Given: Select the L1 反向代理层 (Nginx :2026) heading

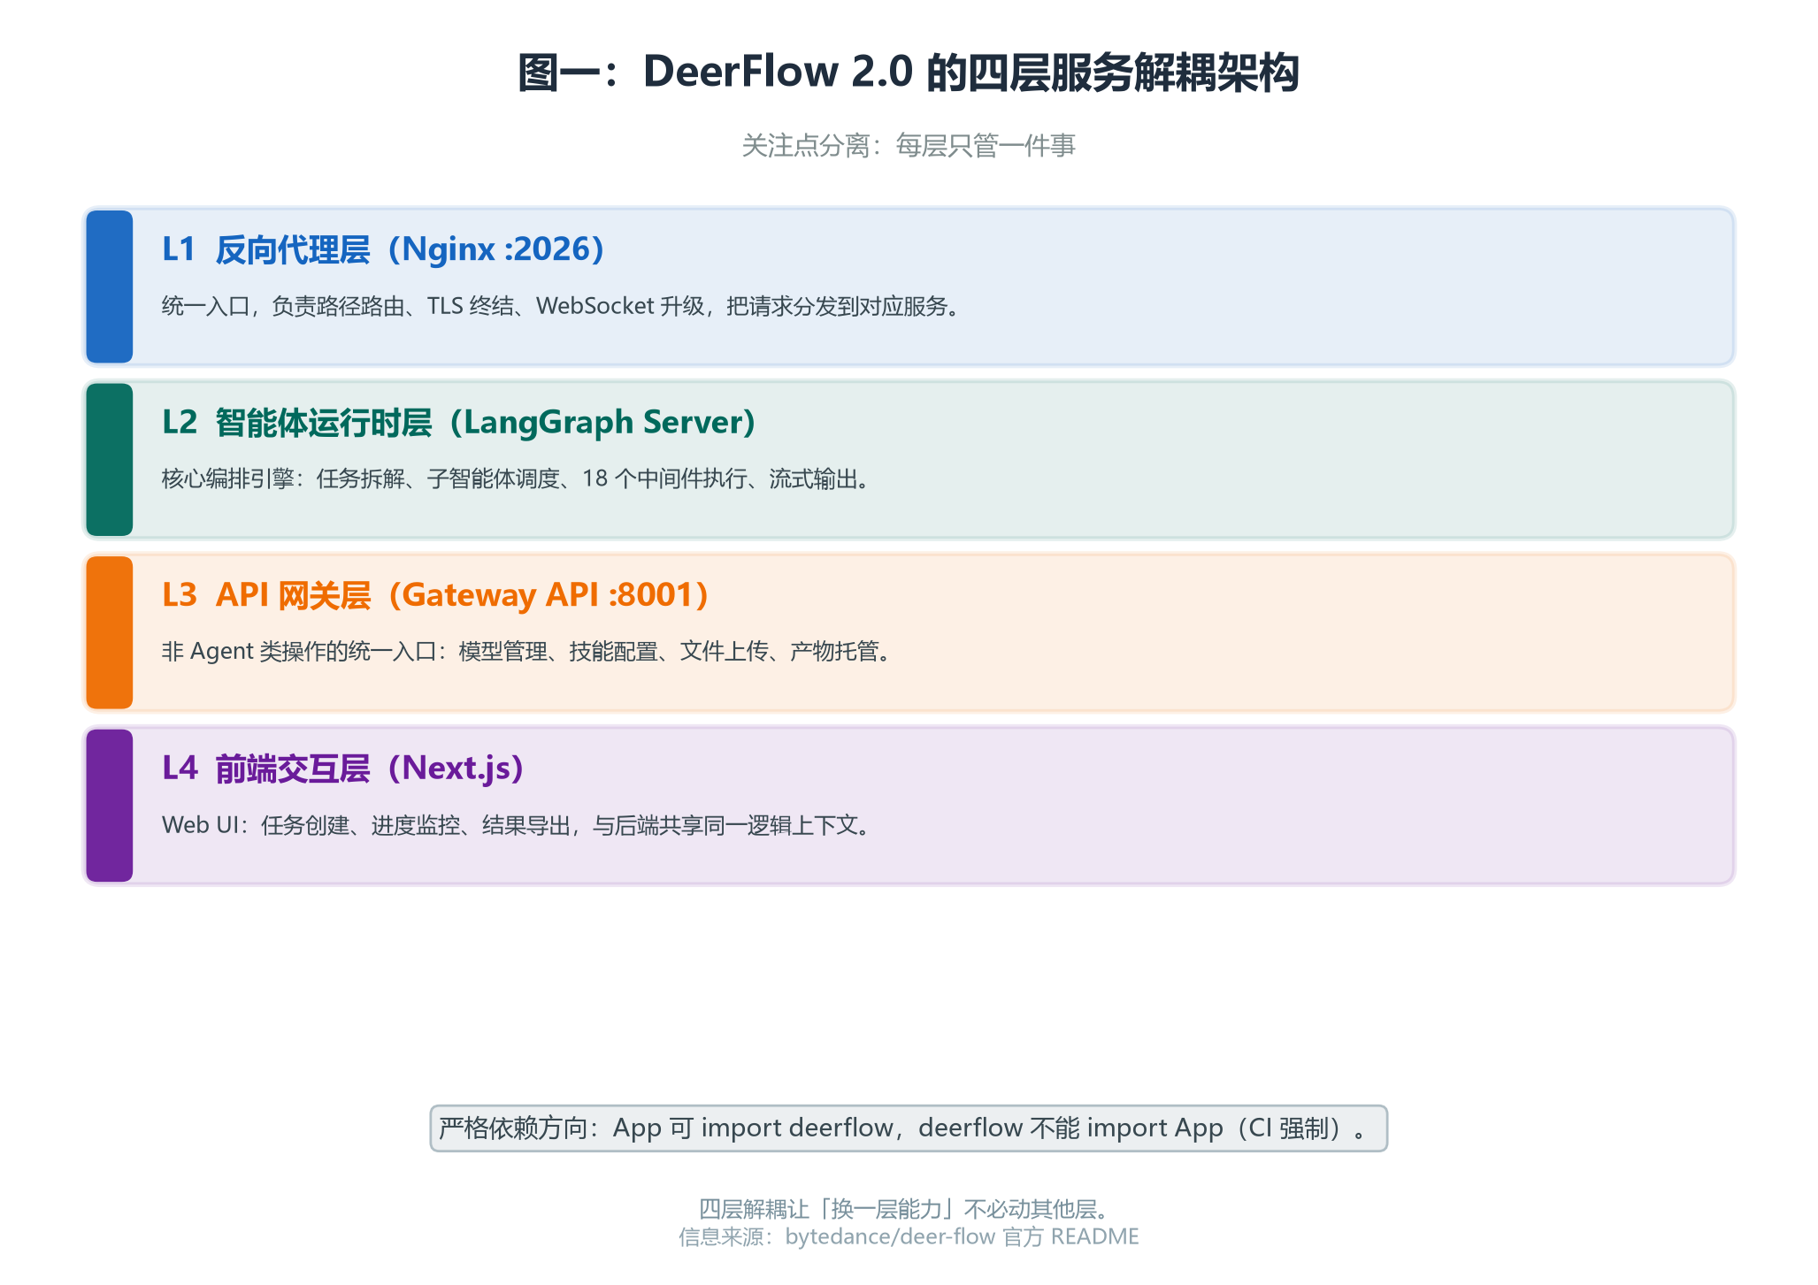Looking at the screenshot, I should click(383, 249).
